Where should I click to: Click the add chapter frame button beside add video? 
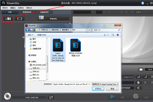tap(20, 19)
